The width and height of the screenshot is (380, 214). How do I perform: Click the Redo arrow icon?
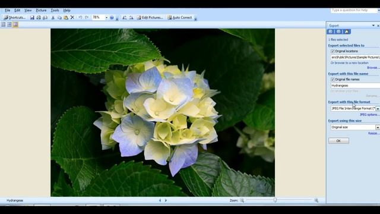click(x=87, y=17)
